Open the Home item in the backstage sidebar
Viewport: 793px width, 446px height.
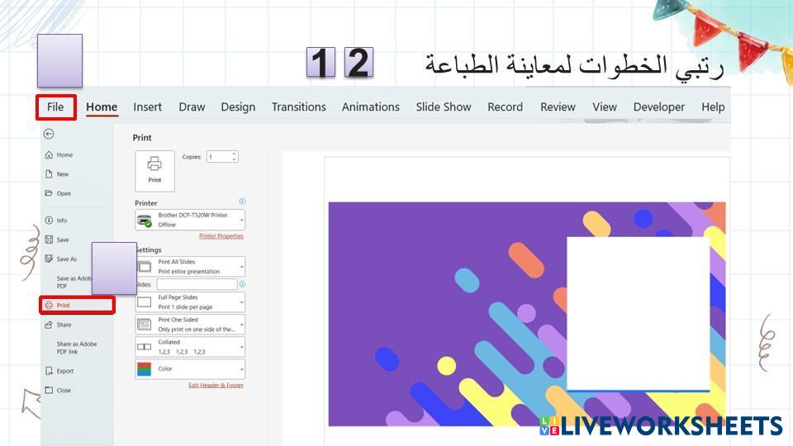coord(64,155)
